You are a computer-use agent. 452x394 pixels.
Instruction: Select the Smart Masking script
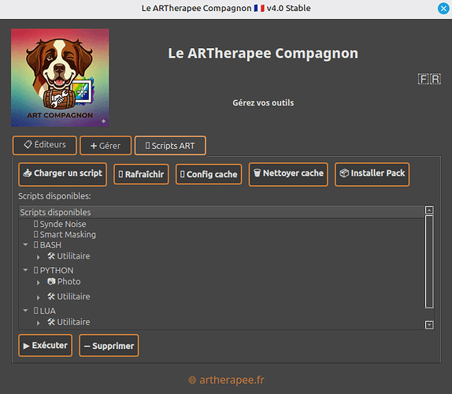click(65, 235)
